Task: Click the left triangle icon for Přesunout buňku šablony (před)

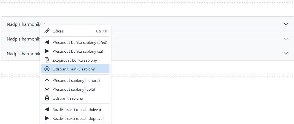Action: [47, 42]
